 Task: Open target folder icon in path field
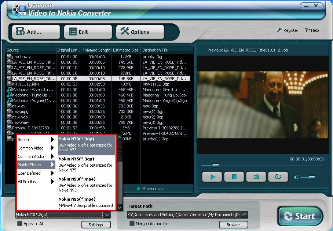click(x=245, y=215)
